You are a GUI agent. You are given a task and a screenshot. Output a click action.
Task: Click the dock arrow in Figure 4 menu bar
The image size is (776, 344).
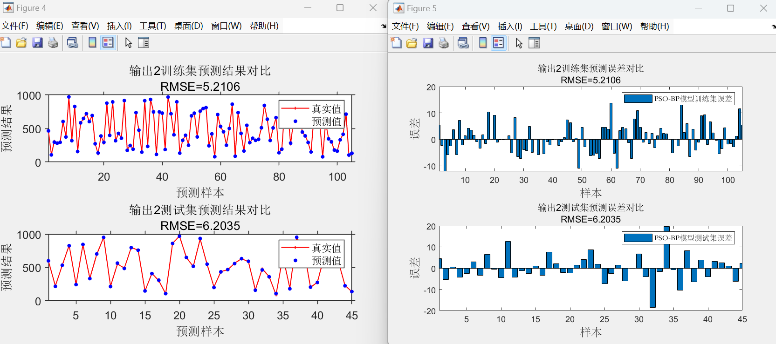384,26
